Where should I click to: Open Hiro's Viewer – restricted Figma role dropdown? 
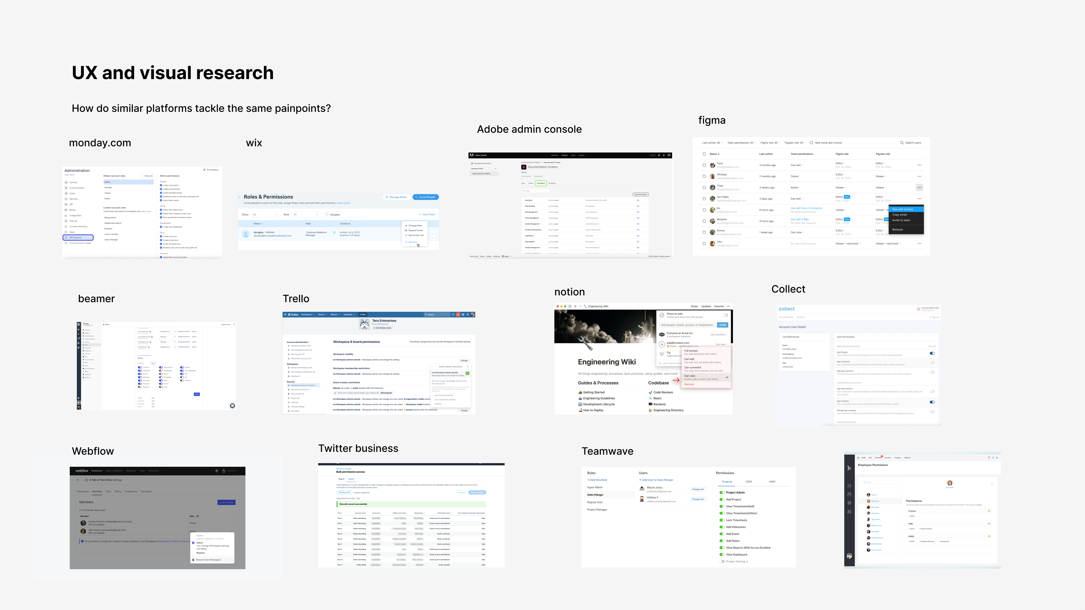click(848, 243)
